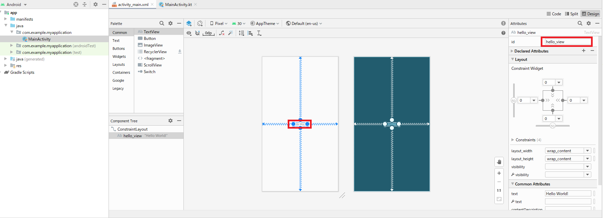Click the Infer Constraints magic wand
The height and width of the screenshot is (218, 603).
(x=230, y=33)
